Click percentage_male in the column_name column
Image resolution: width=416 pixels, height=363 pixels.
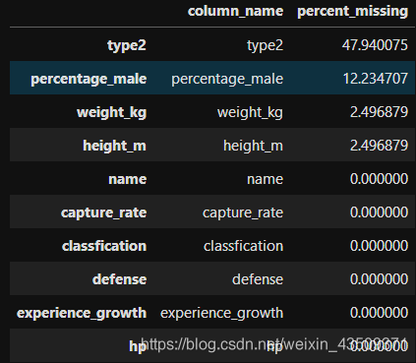227,79
